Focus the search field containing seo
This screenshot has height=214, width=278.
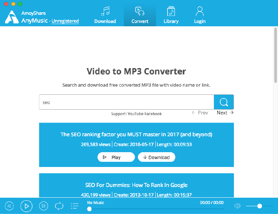(126, 102)
